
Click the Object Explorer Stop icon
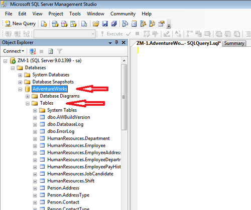[41, 51]
